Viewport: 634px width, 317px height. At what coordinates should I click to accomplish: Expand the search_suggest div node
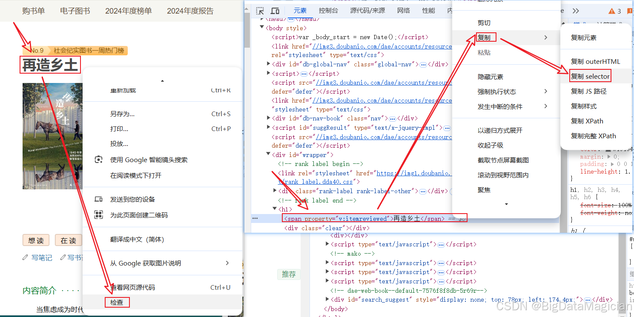[327, 299]
